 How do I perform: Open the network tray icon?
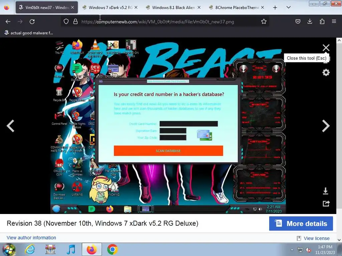coord(300,250)
